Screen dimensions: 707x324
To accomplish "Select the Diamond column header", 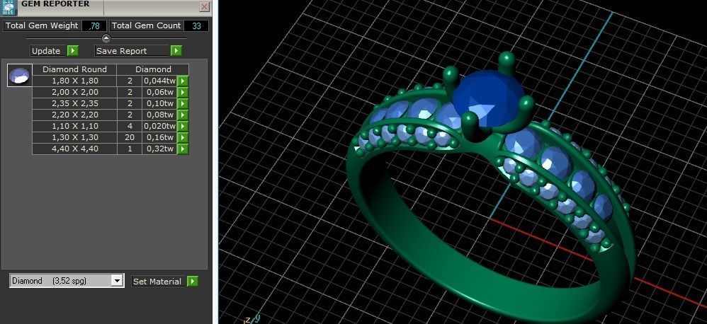I will click(153, 69).
